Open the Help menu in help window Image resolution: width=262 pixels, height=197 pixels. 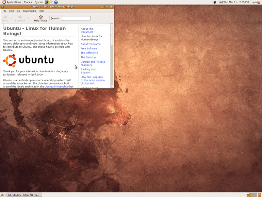[x=42, y=11]
